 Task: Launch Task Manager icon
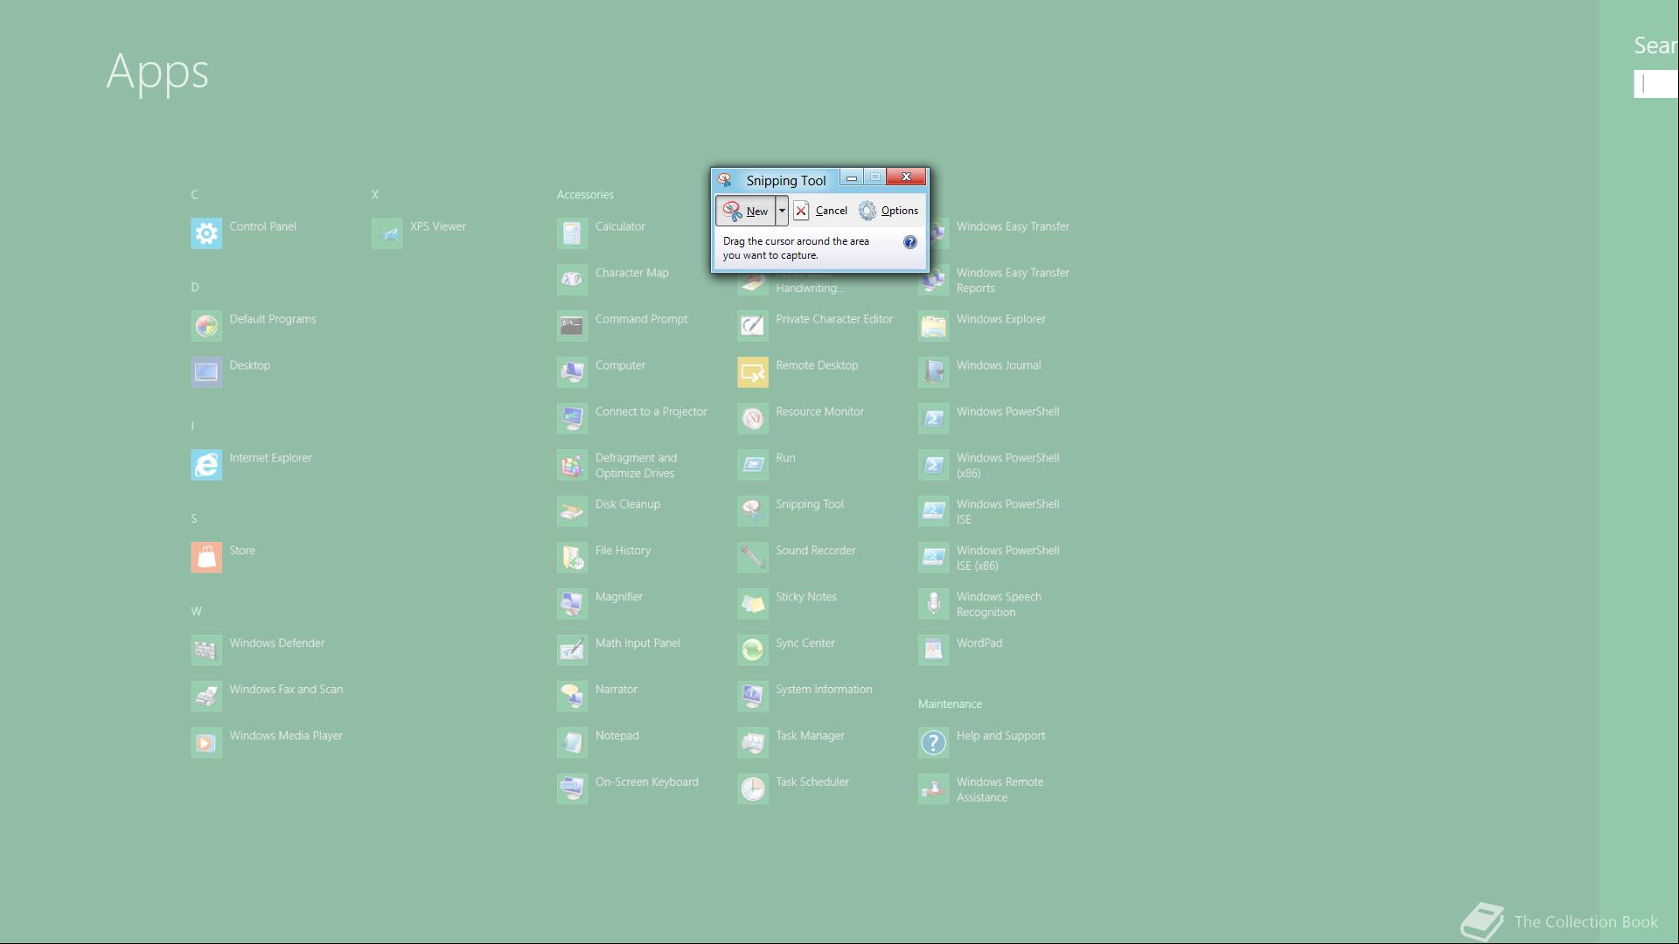coord(753,743)
